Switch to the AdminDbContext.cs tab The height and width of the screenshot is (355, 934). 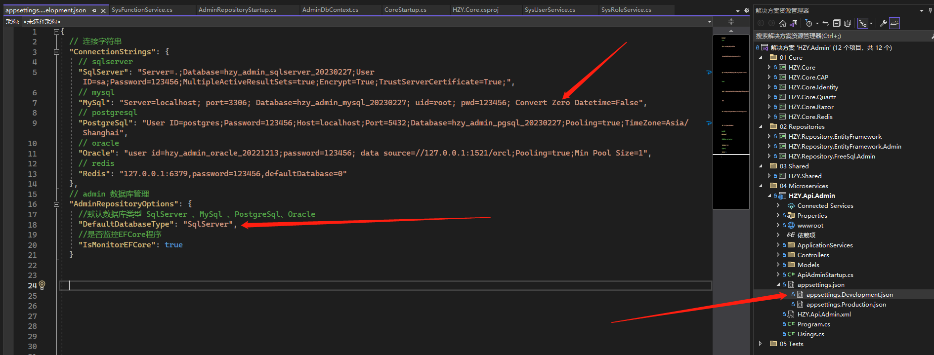tap(330, 10)
